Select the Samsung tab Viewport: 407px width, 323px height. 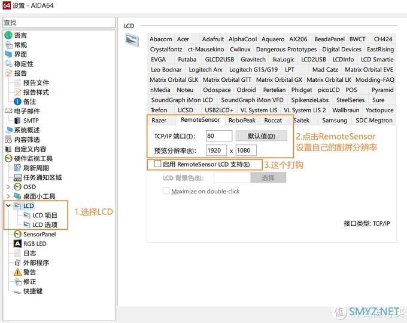(335, 121)
